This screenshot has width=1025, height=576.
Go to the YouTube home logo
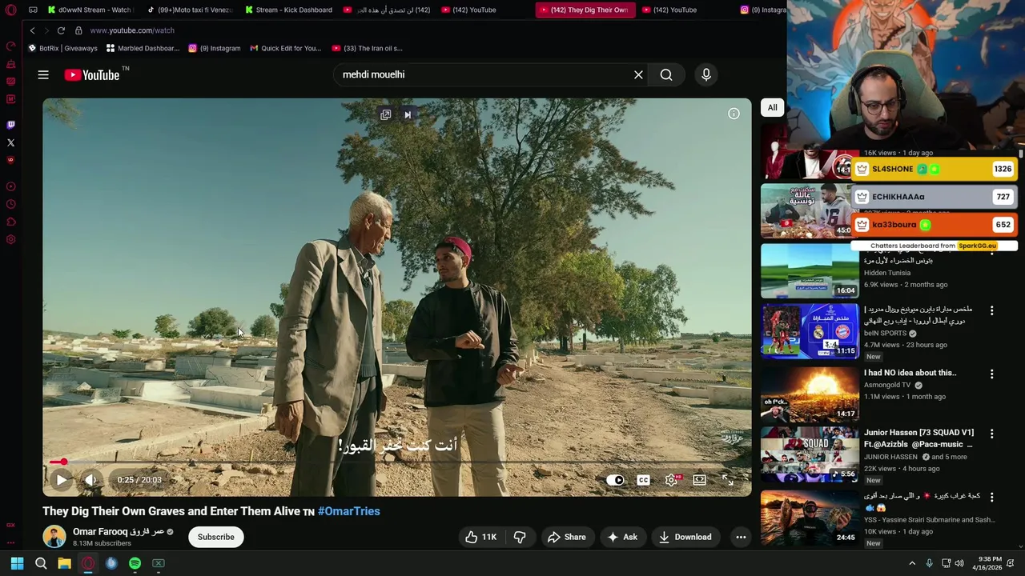(92, 74)
